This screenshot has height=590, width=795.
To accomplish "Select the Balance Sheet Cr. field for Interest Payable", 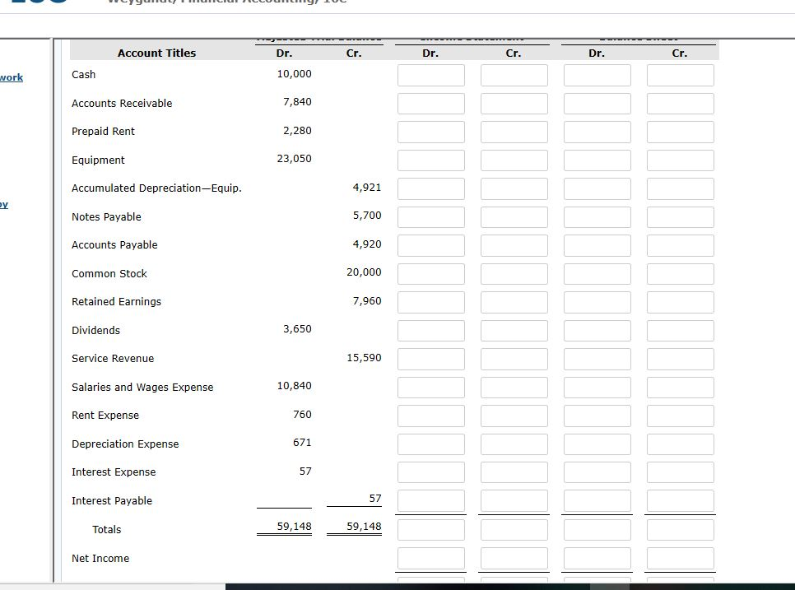I will click(680, 500).
